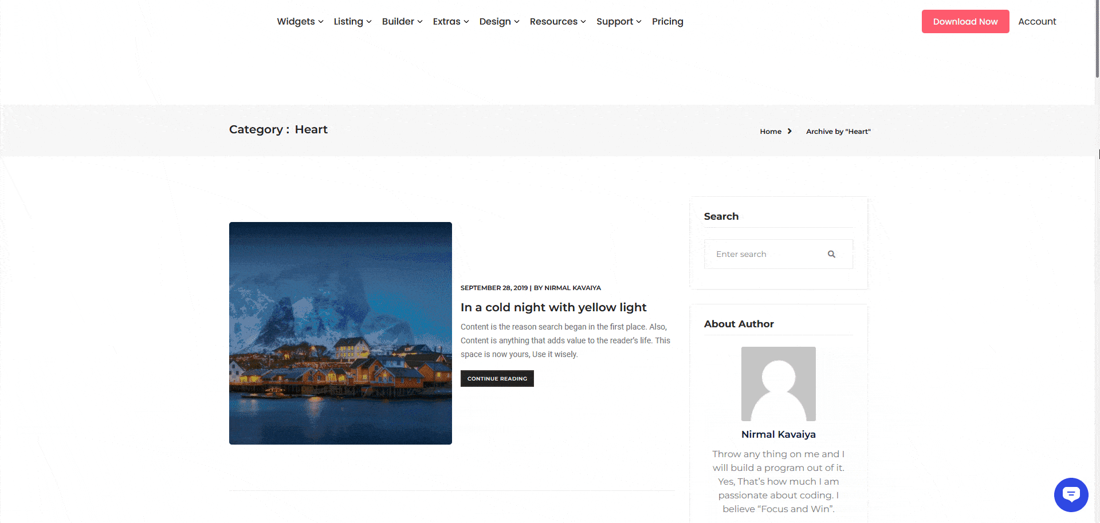Click the search magnifier icon
1100x523 pixels.
[x=832, y=253]
